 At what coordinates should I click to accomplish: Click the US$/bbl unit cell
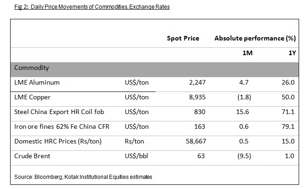[x=136, y=156]
